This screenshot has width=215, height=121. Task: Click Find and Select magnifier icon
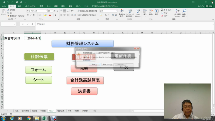click(x=184, y=11)
